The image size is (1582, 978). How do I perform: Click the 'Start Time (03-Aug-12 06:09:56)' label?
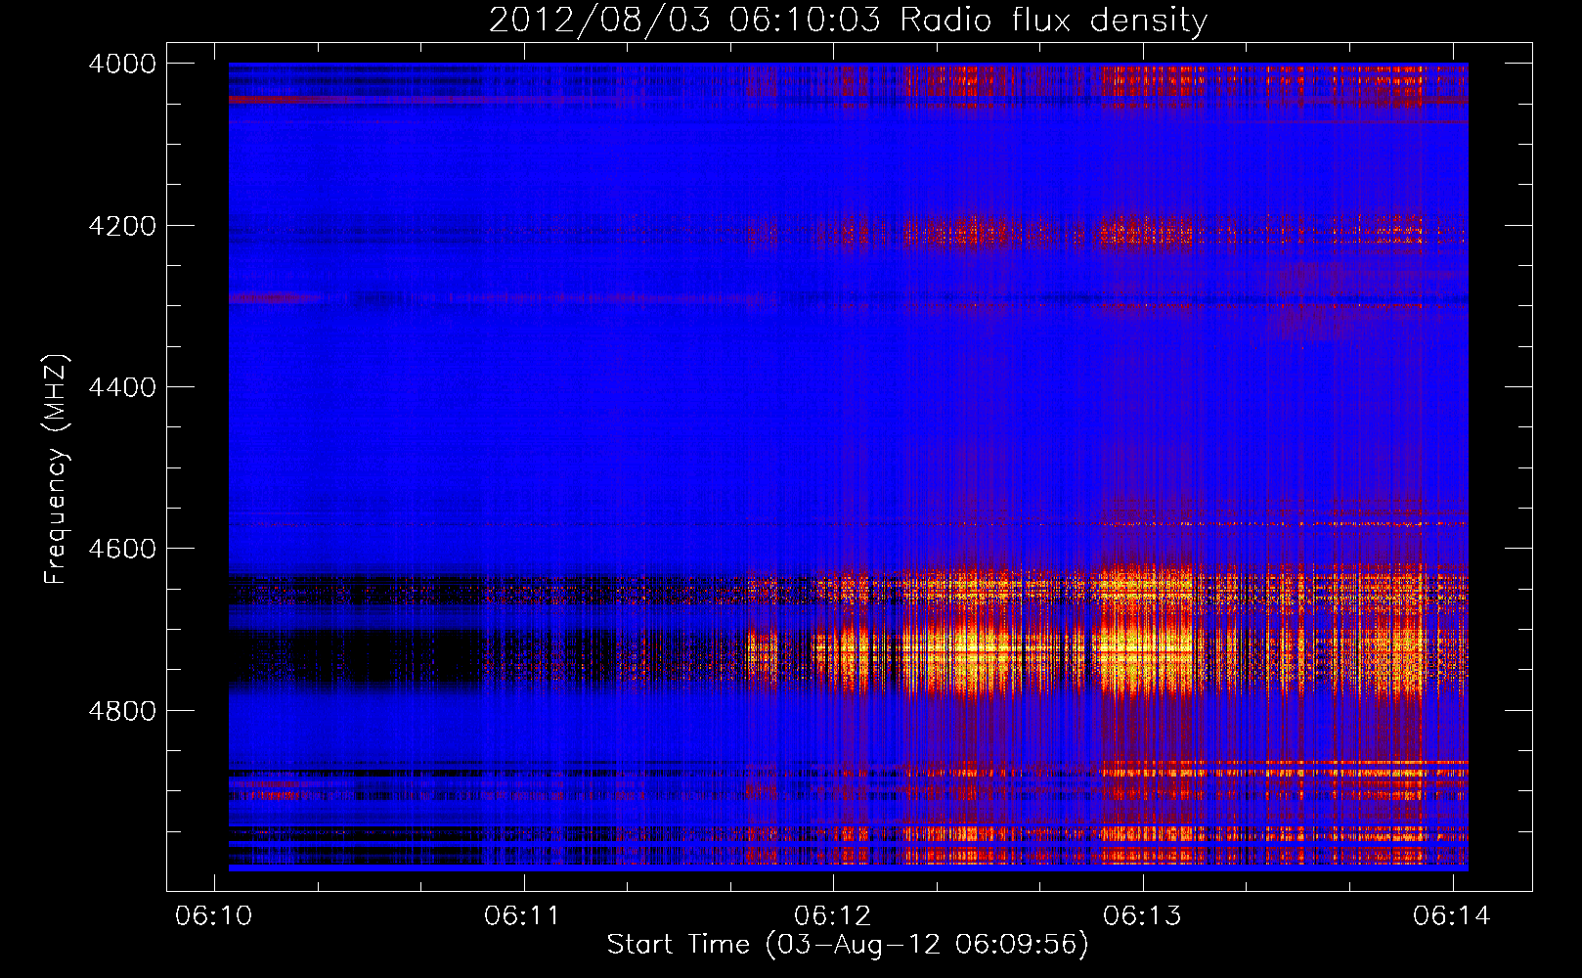point(848,945)
